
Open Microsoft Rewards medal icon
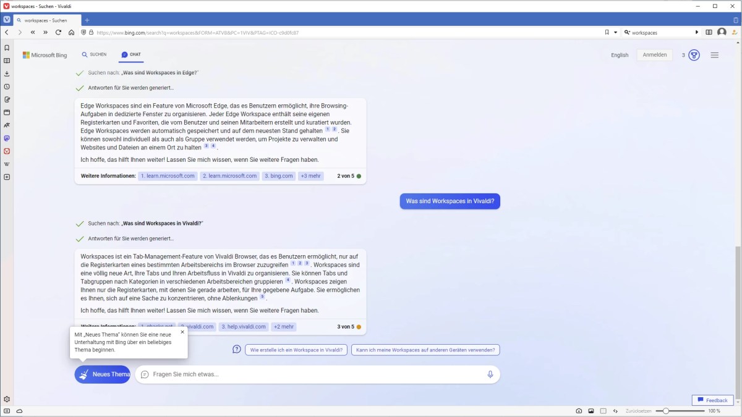(x=694, y=55)
